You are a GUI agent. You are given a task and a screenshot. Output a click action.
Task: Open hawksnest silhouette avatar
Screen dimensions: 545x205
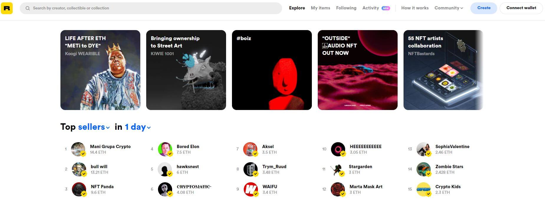tap(165, 169)
